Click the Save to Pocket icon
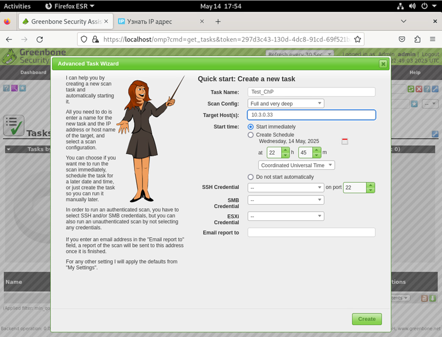The image size is (442, 337). coord(403,39)
